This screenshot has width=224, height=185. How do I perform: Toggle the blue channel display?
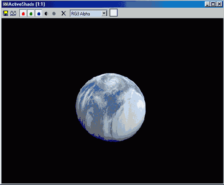click(x=39, y=13)
